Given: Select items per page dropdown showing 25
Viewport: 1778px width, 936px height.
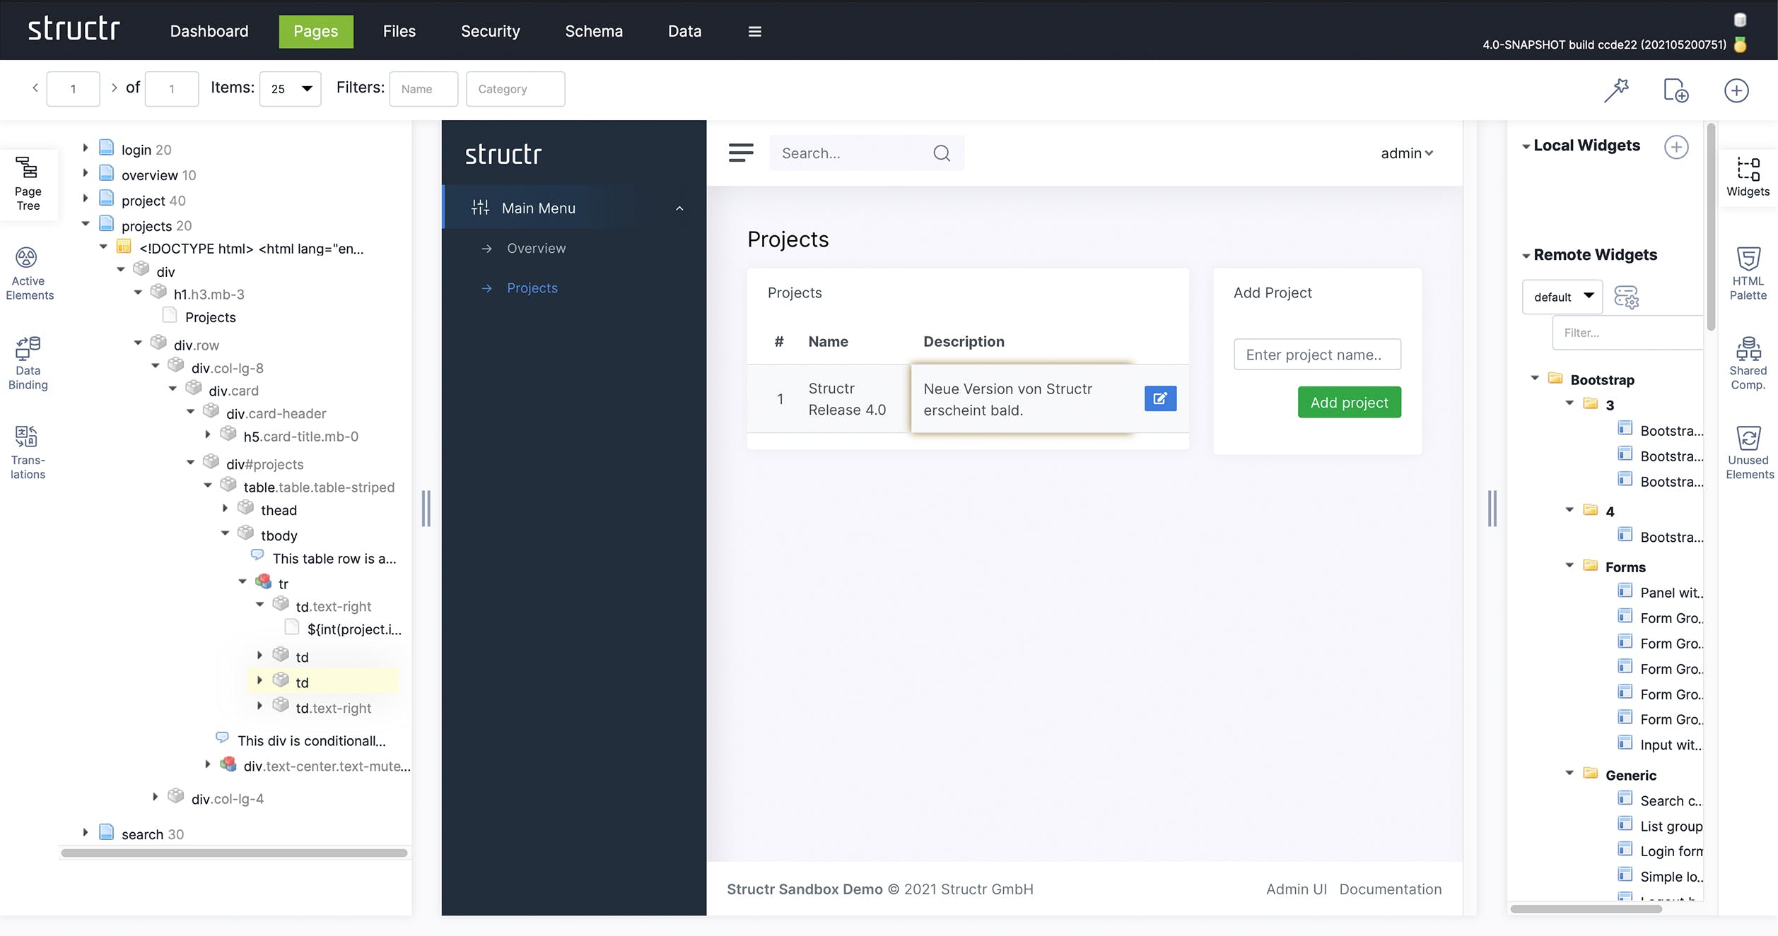Looking at the screenshot, I should (289, 88).
